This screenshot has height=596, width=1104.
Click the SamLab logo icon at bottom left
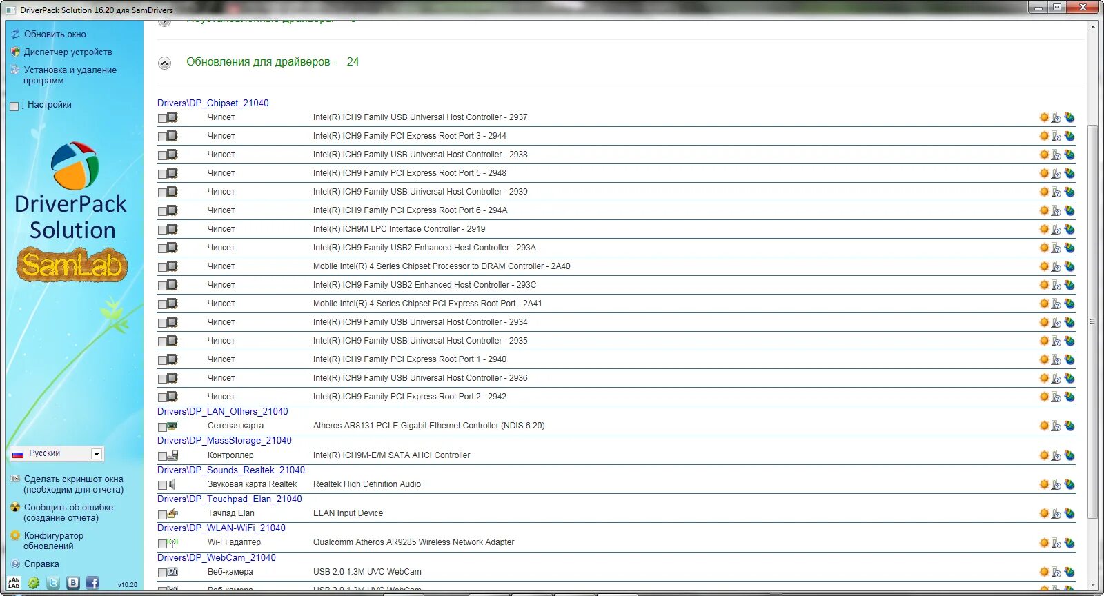pos(14,583)
